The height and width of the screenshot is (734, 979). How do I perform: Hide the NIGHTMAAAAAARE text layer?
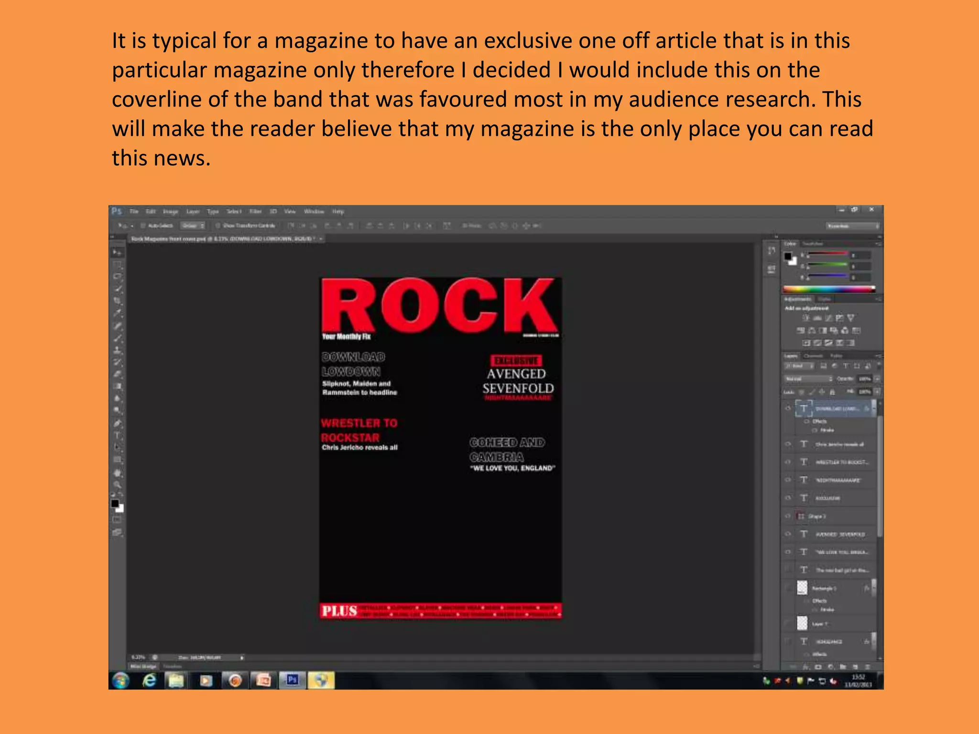click(788, 480)
